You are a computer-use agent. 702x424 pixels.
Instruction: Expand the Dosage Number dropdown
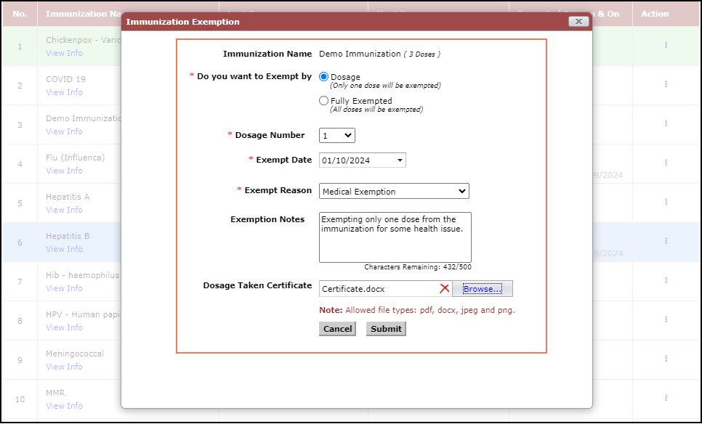coord(337,136)
